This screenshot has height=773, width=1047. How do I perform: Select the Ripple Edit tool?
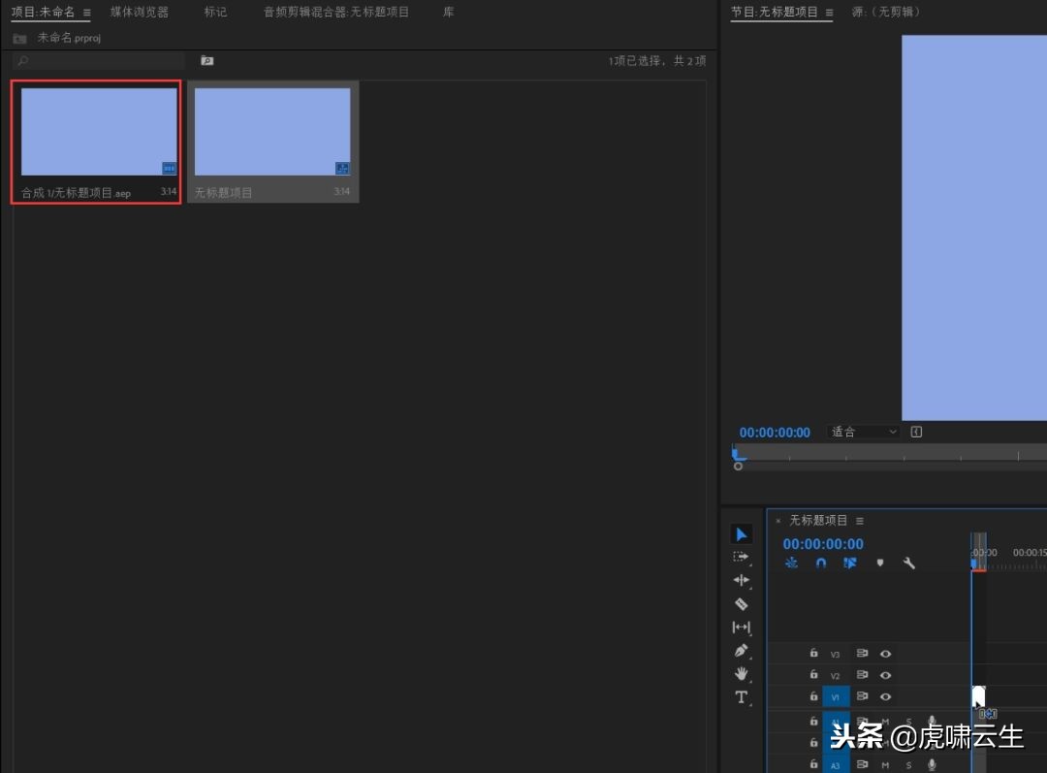742,580
